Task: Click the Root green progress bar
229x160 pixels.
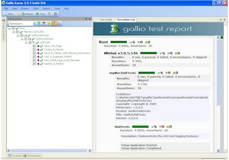Action: pos(119,42)
